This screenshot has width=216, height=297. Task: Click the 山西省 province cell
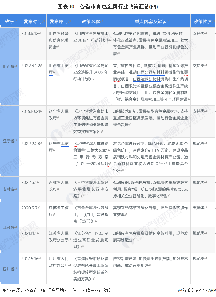point(9,67)
